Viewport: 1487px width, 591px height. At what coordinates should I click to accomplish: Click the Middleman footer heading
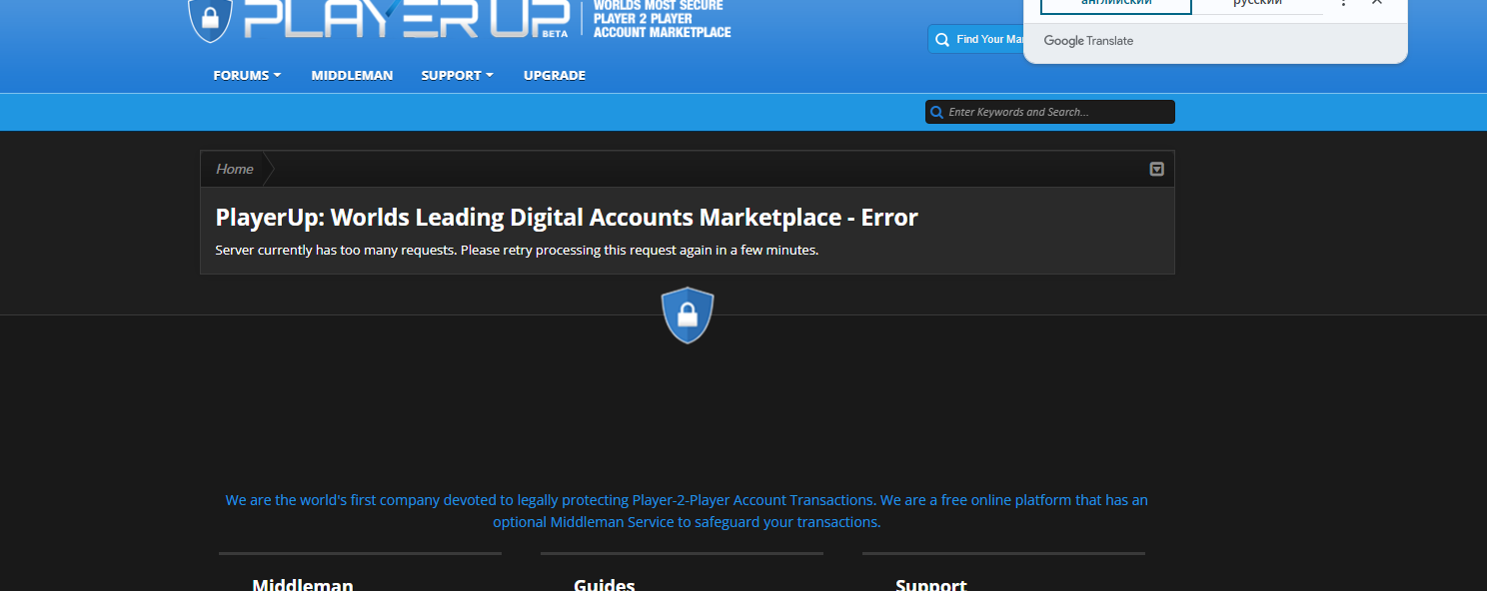point(303,585)
